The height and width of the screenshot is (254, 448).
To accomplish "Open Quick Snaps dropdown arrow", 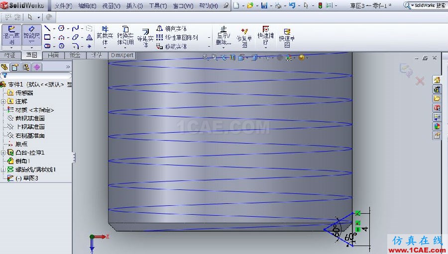I will (265, 48).
